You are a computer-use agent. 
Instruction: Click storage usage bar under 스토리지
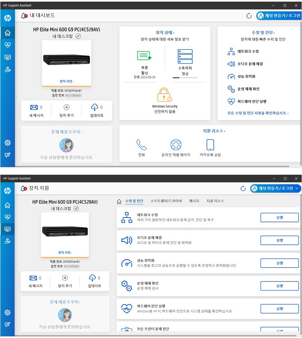click(185, 78)
